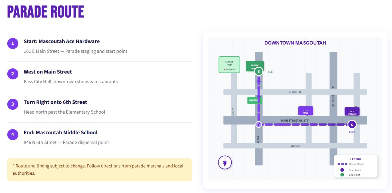Click the Downtown Mascoutah map title
Image resolution: width=392 pixels, height=193 pixels.
(295, 43)
